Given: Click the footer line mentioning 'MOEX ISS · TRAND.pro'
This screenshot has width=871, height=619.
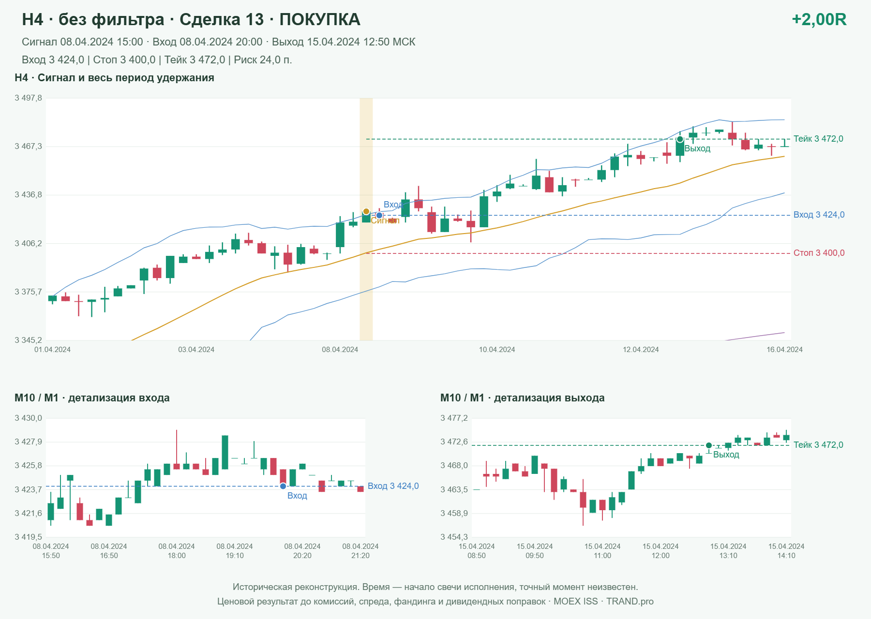Looking at the screenshot, I should tap(435, 602).
